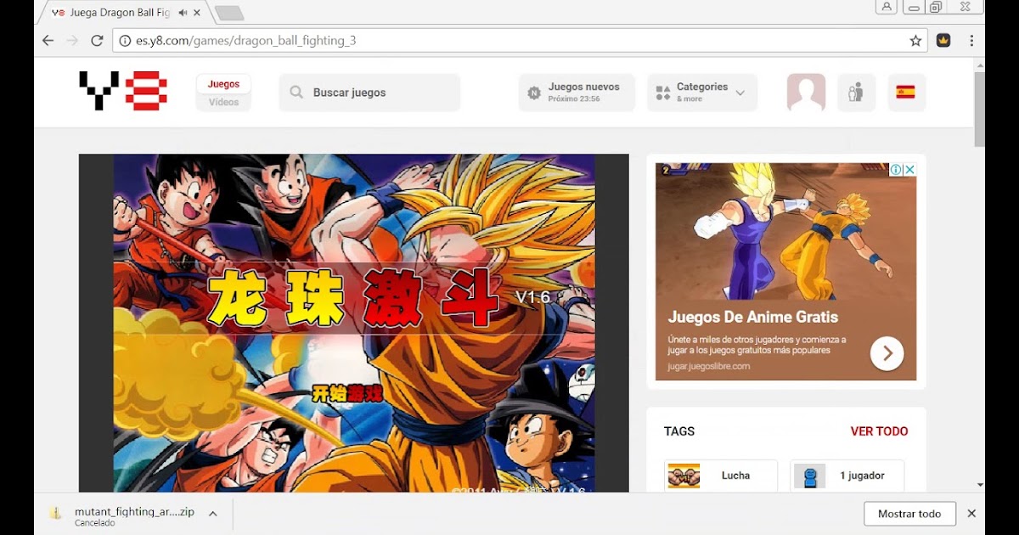Click the scrollbar down arrow
1019x535 pixels.
pos(979,486)
